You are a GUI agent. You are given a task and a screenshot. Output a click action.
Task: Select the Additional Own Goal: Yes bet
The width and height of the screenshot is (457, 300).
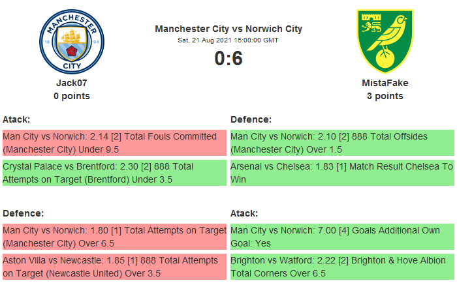point(341,236)
